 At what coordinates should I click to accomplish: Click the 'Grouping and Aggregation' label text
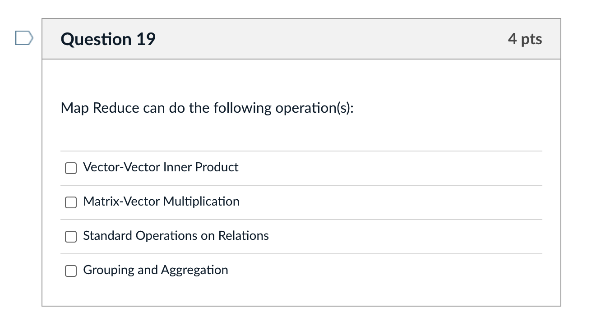156,270
